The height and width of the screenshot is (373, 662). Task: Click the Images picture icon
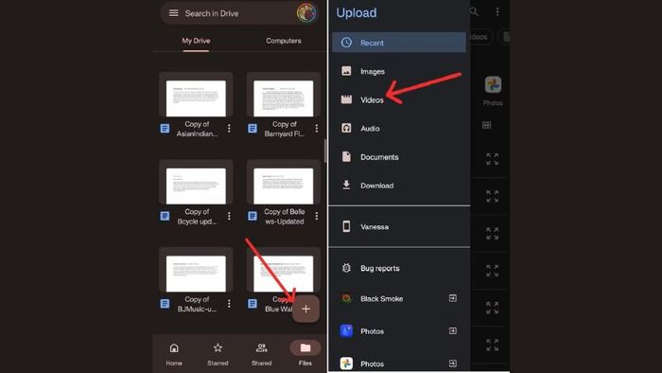click(x=346, y=71)
